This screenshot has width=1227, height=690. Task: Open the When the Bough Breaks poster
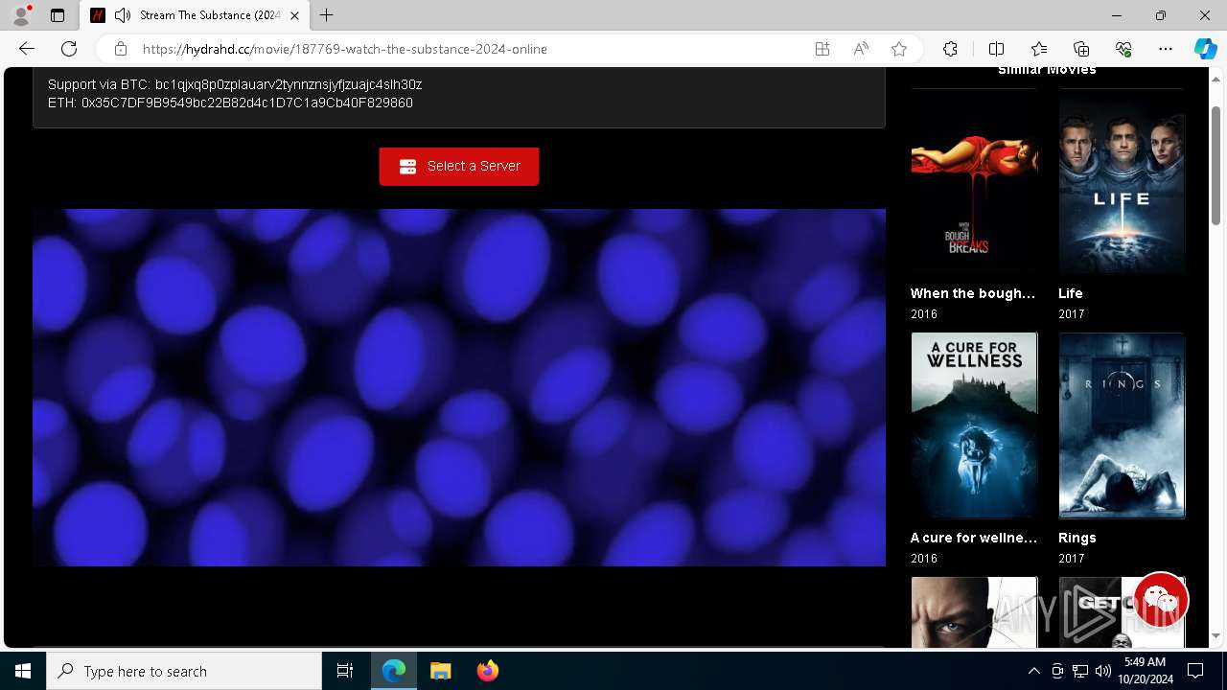pyautogui.click(x=974, y=183)
